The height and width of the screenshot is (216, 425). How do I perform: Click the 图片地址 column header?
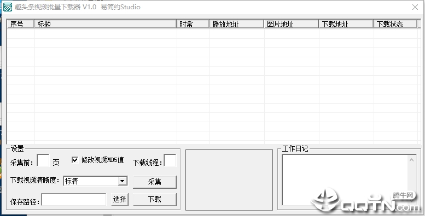coord(291,24)
